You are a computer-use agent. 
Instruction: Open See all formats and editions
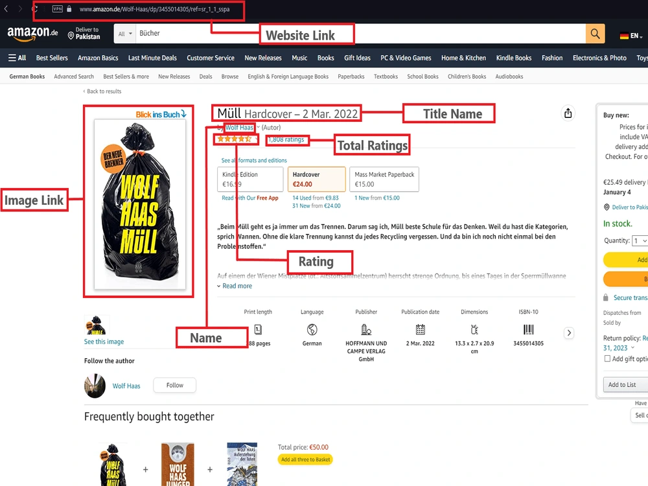click(x=254, y=160)
